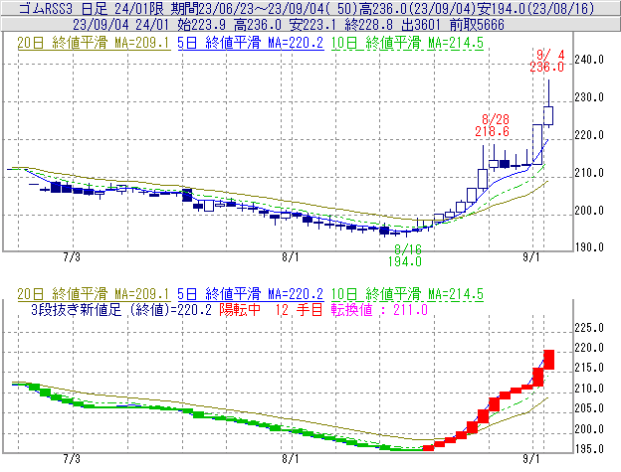Click the 9/1 date label under upper chart
Image resolution: width=621 pixels, height=472 pixels.
click(x=531, y=257)
